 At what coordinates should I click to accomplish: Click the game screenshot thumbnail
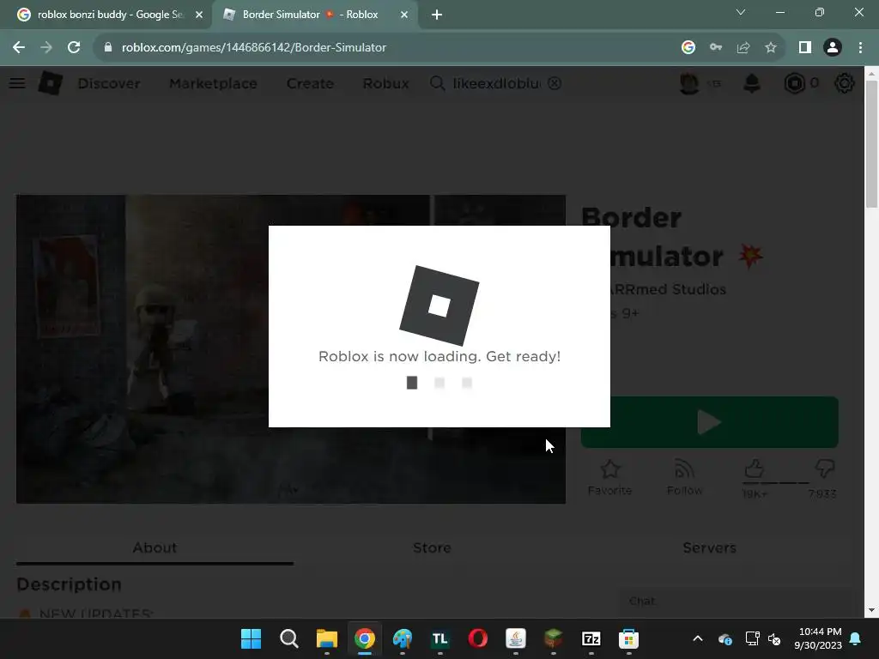290,349
